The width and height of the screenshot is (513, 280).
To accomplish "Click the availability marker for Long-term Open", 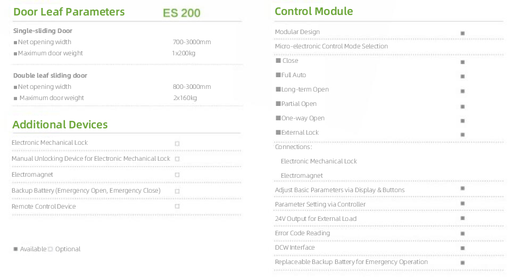I will tap(462, 91).
